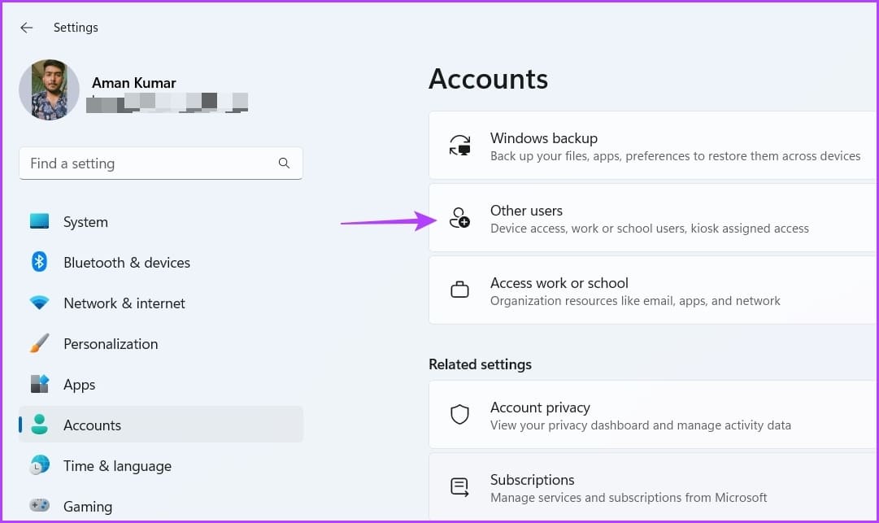The image size is (879, 523).
Task: Go to Network & internet
Action: 124,303
